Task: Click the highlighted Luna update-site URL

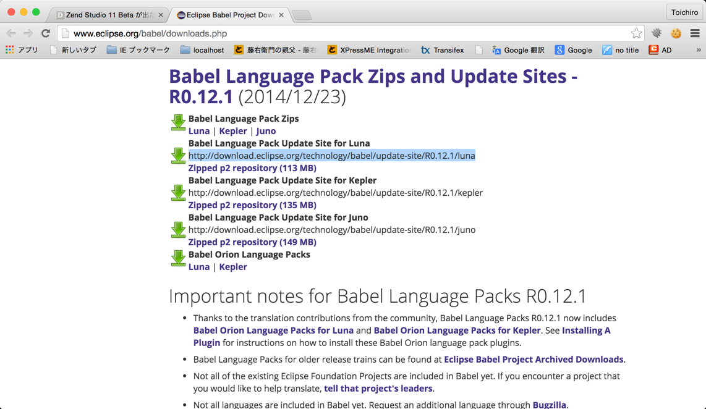Action: [332, 156]
